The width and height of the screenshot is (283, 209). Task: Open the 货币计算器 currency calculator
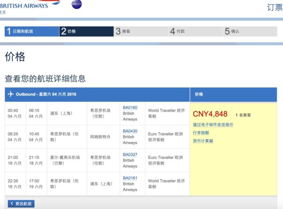(203, 141)
